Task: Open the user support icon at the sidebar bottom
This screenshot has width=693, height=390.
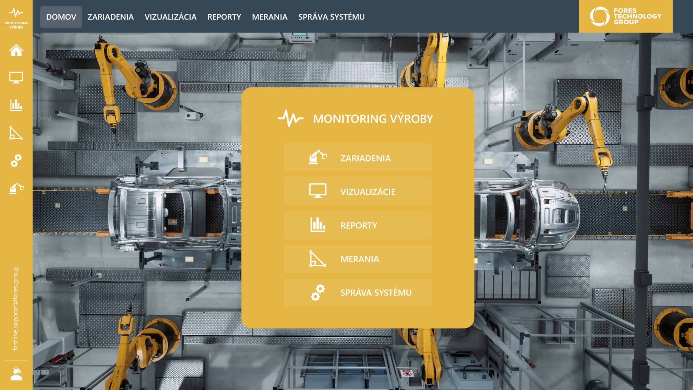Action: point(16,374)
